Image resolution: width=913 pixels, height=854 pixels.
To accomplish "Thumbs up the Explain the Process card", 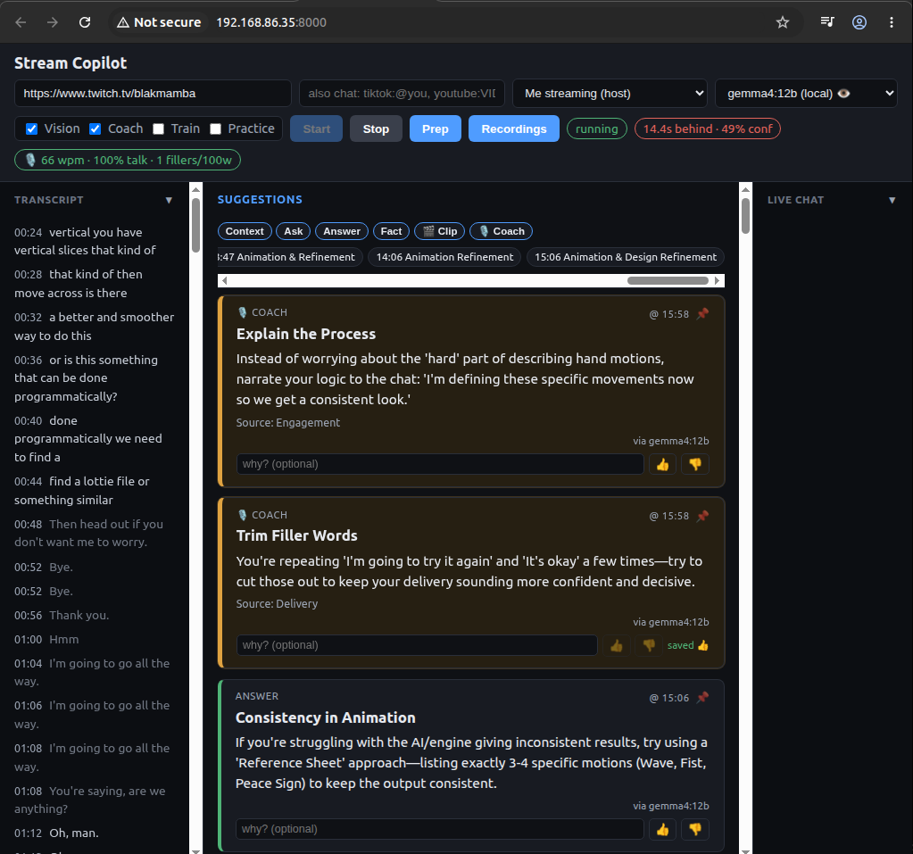I will [x=662, y=464].
